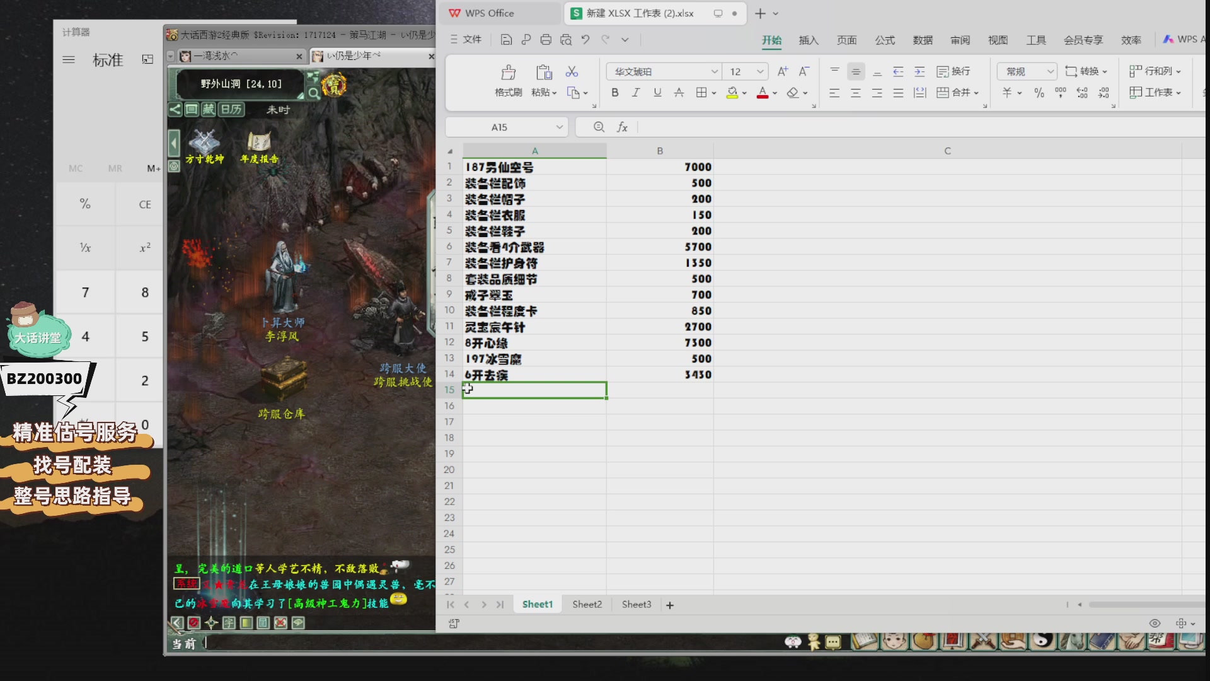Open the 方寸乾坤 icon in game
Screen dimensions: 1210x681
click(x=204, y=147)
